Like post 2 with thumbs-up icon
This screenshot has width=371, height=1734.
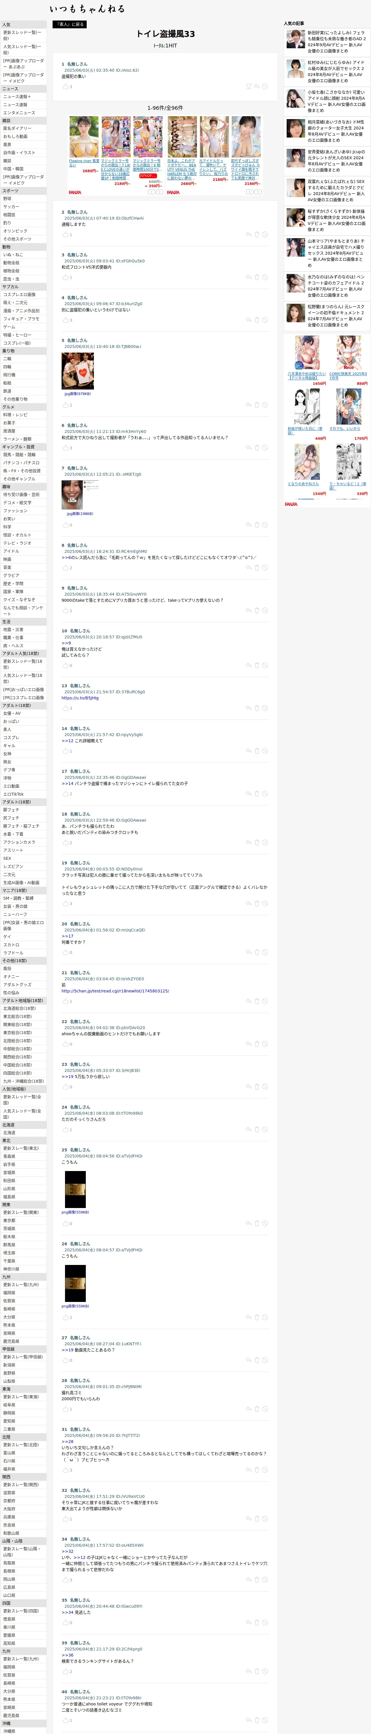pyautogui.click(x=66, y=234)
